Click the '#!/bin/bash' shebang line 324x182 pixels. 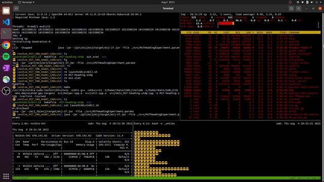(x=20, y=108)
